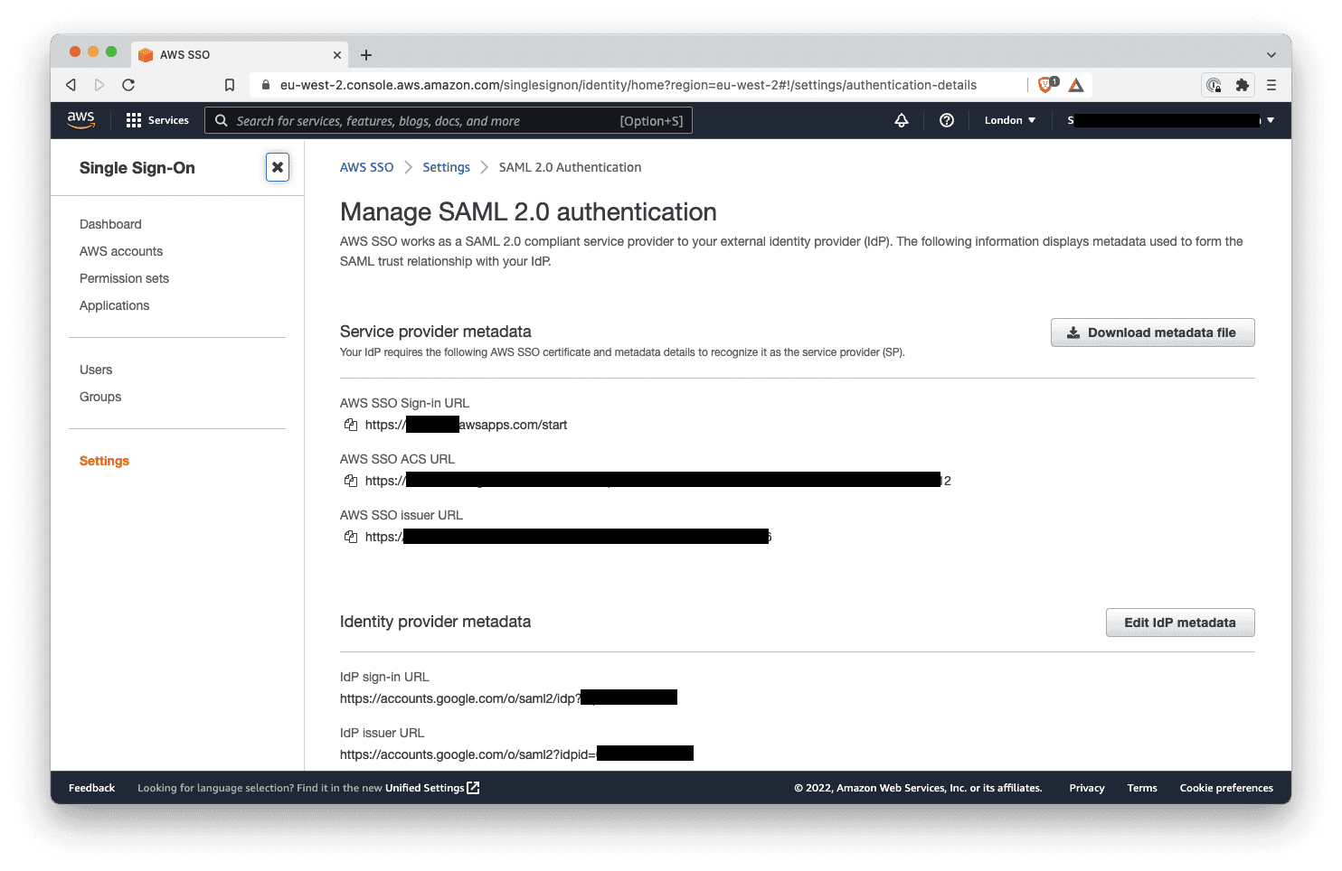Open the extensions puzzle icon
1342x871 pixels.
coord(1243,85)
